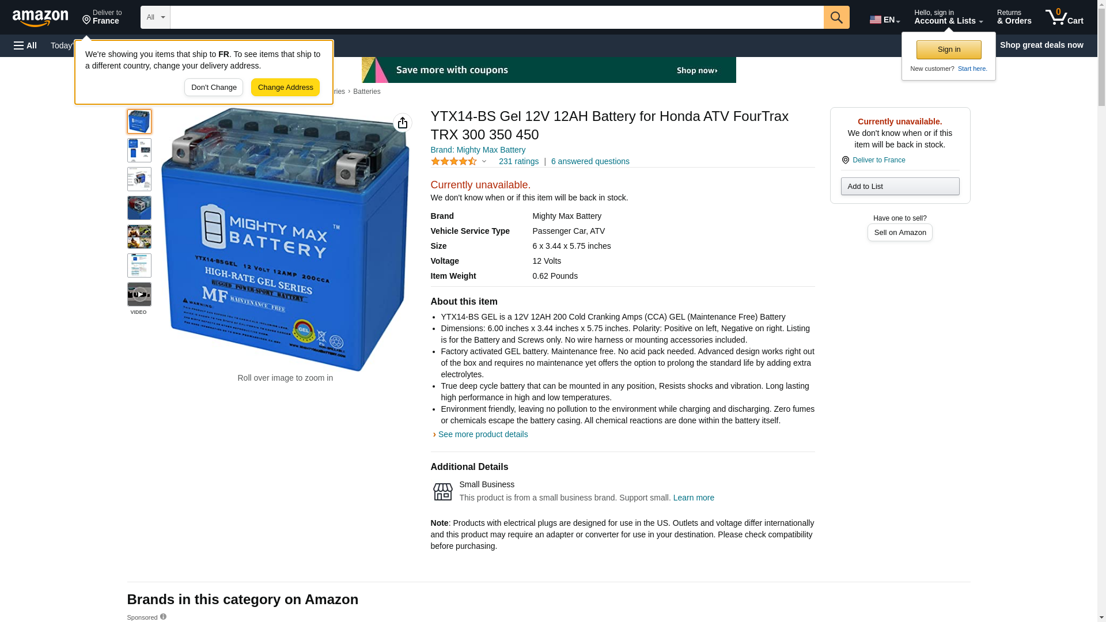The image size is (1106, 622).
Task: Play the product video thumbnail
Action: 139,294
